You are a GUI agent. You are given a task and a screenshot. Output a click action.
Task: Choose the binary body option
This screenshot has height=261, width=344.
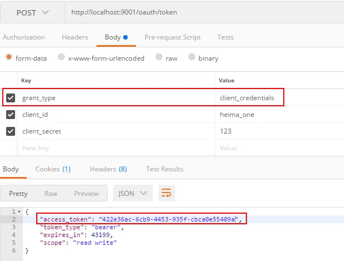[192, 57]
